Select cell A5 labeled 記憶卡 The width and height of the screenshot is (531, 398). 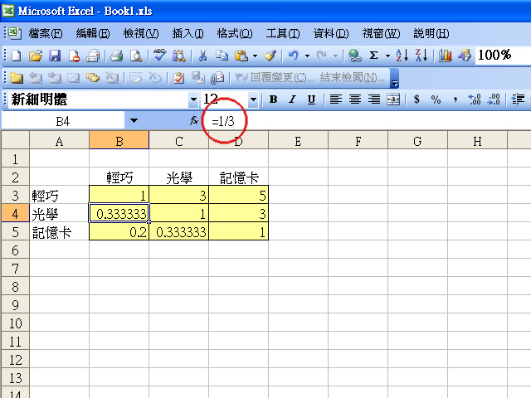pos(59,232)
